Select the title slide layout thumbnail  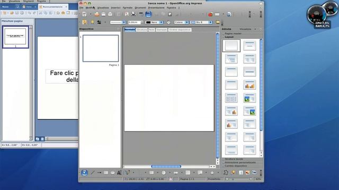(x=249, y=45)
